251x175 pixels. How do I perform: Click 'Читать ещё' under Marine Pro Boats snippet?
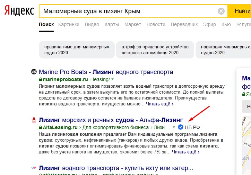[159, 104]
